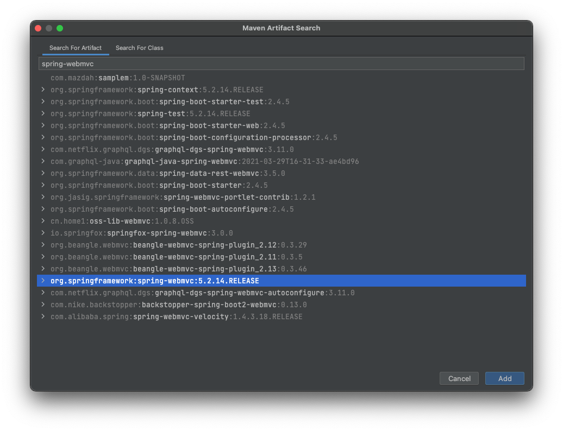Select com.alibaba.spring:spring-webmvc-velocity text
This screenshot has width=563, height=431.
[176, 316]
